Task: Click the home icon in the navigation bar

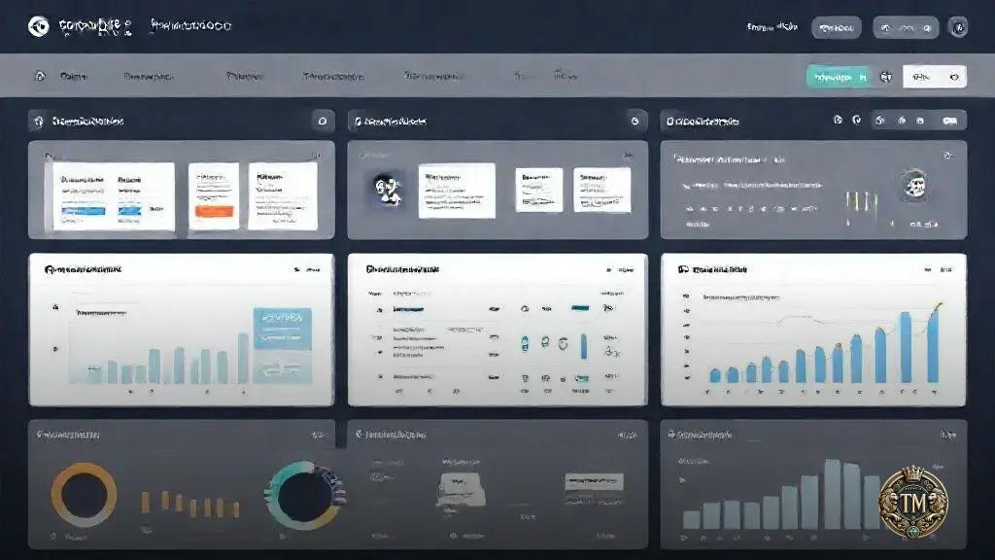Action: pos(40,76)
